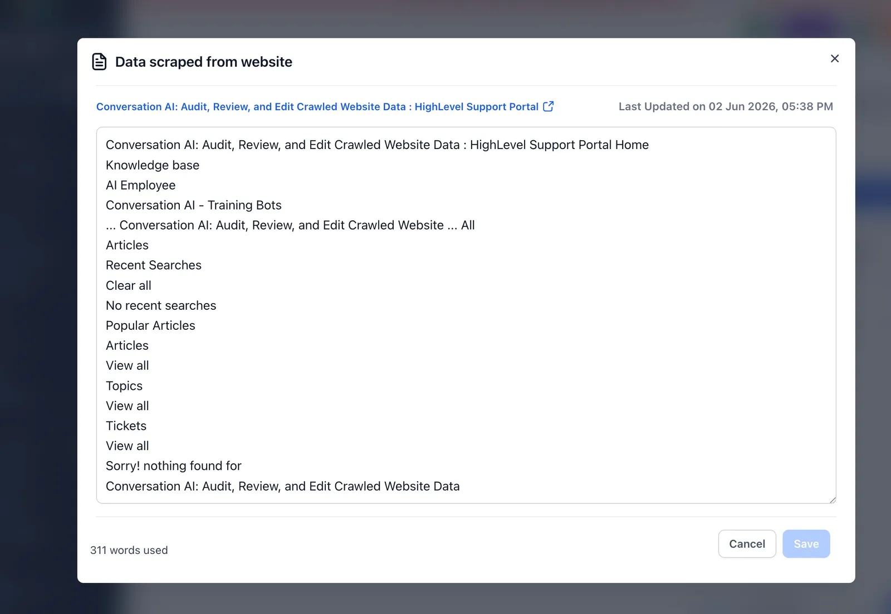
Task: Click the Cancel button
Action: click(747, 544)
